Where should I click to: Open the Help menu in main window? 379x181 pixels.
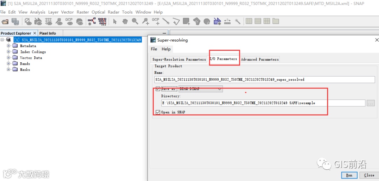[158, 12]
